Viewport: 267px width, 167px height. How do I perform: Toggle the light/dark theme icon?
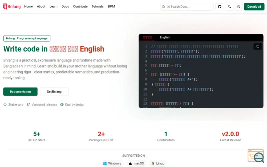tap(239, 7)
